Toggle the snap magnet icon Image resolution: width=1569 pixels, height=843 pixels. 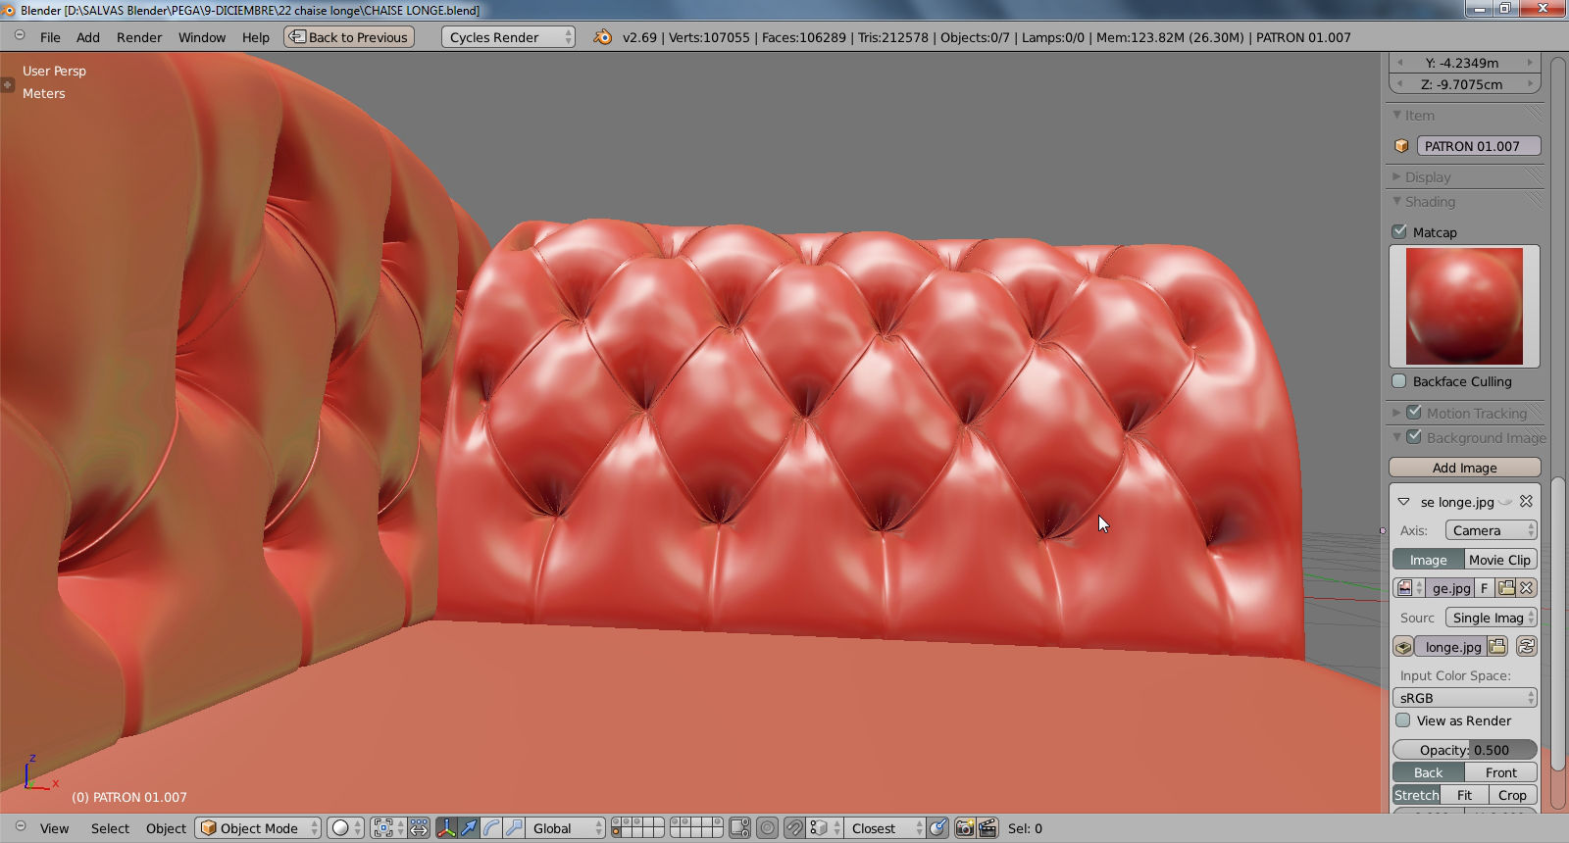(794, 828)
